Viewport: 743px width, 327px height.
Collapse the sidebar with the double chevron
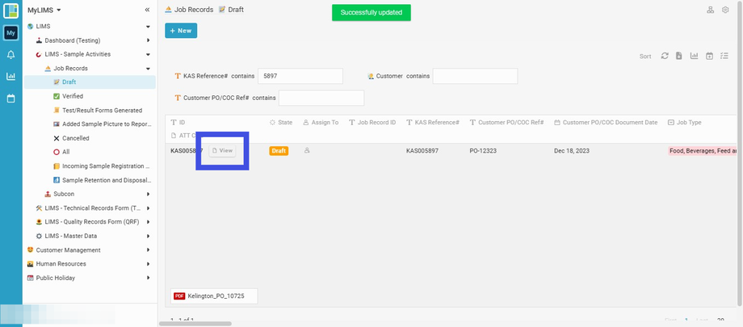tap(147, 10)
